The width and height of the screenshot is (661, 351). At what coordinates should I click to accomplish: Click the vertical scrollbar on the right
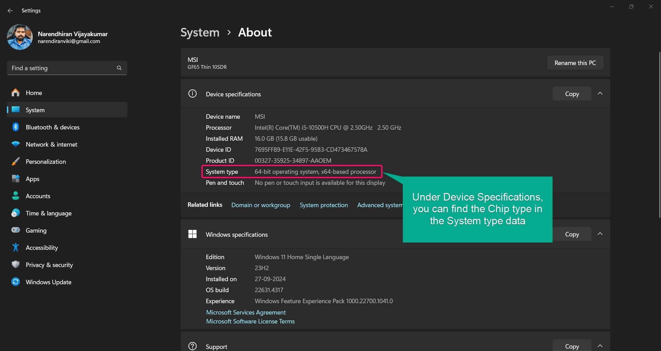pyautogui.click(x=659, y=134)
